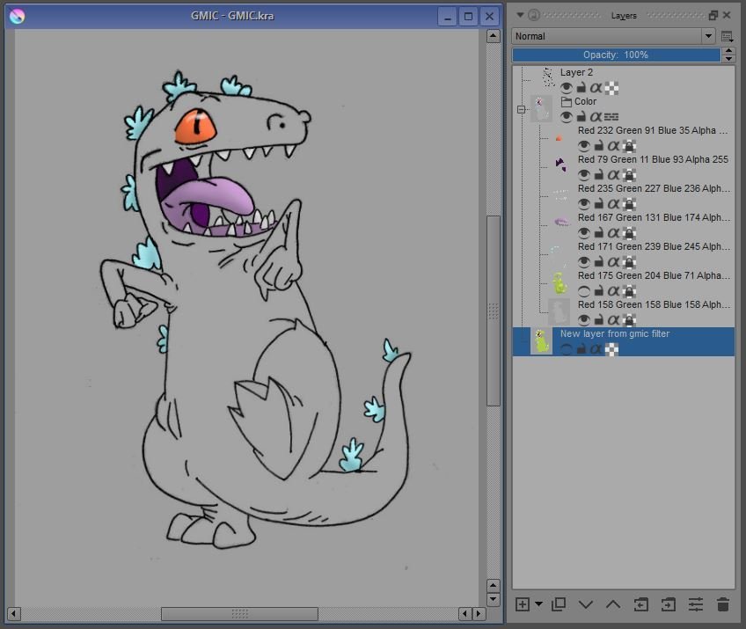Select layer Red 171 Green 239 Blue 245

coord(654,246)
